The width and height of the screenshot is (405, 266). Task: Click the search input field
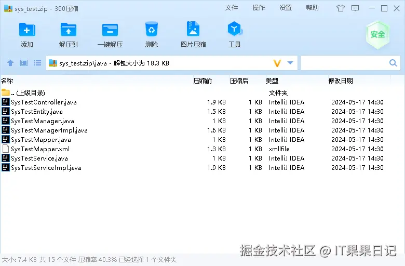[x=345, y=63]
